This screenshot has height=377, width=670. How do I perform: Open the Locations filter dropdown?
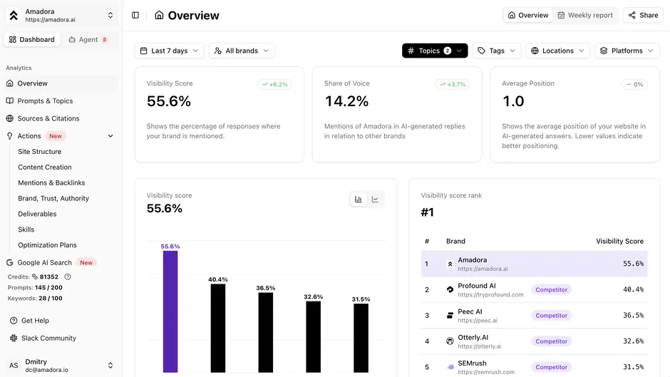(558, 51)
